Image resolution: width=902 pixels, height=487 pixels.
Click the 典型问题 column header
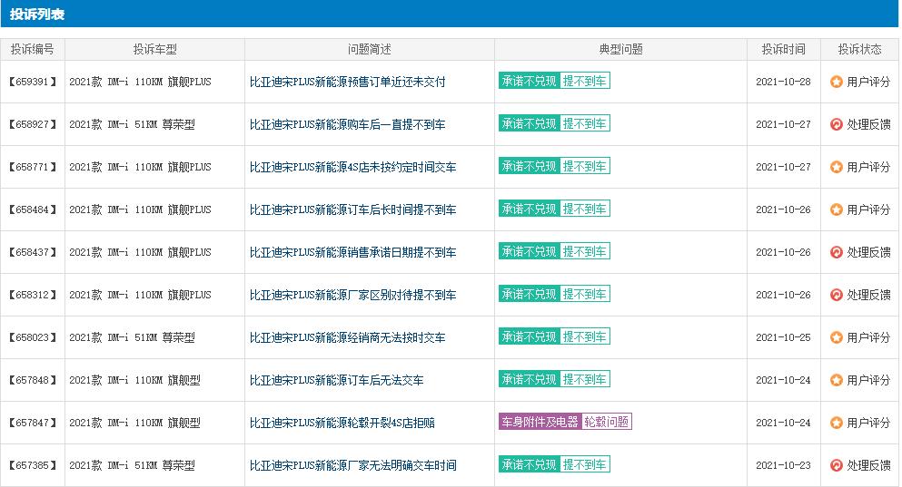(x=620, y=49)
